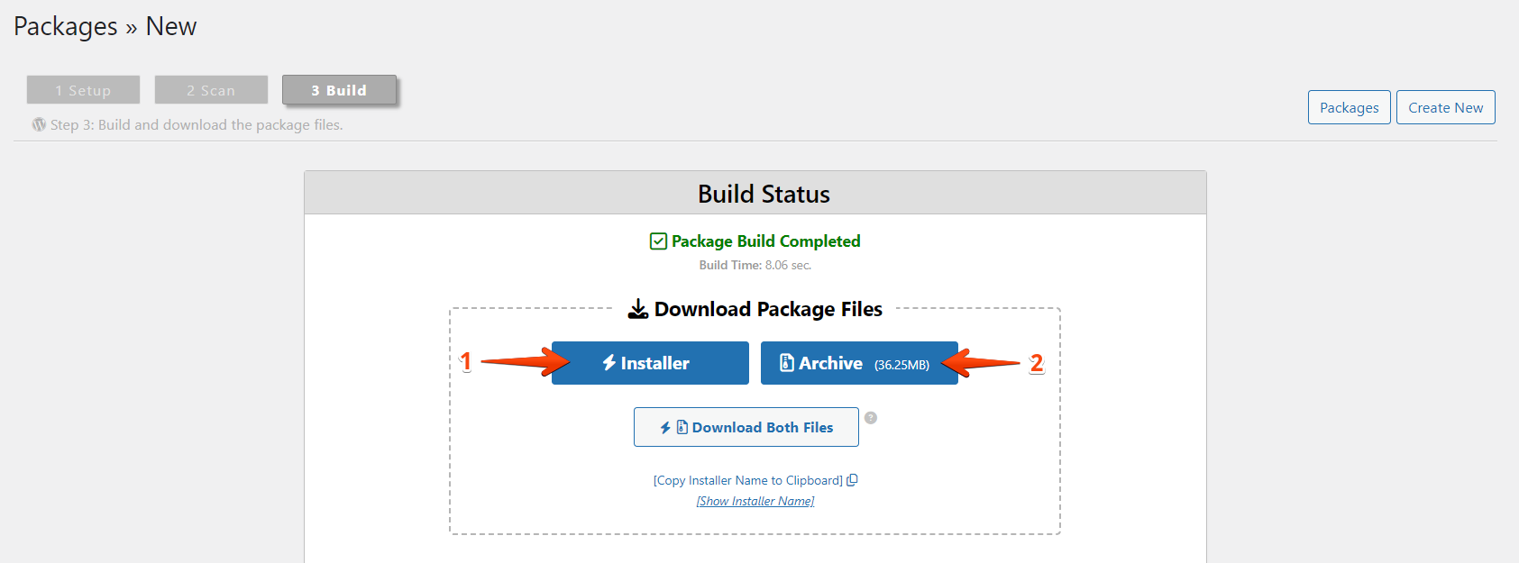Viewport: 1519px width, 563px height.
Task: Click the file icon on Archive button
Action: [x=786, y=362]
